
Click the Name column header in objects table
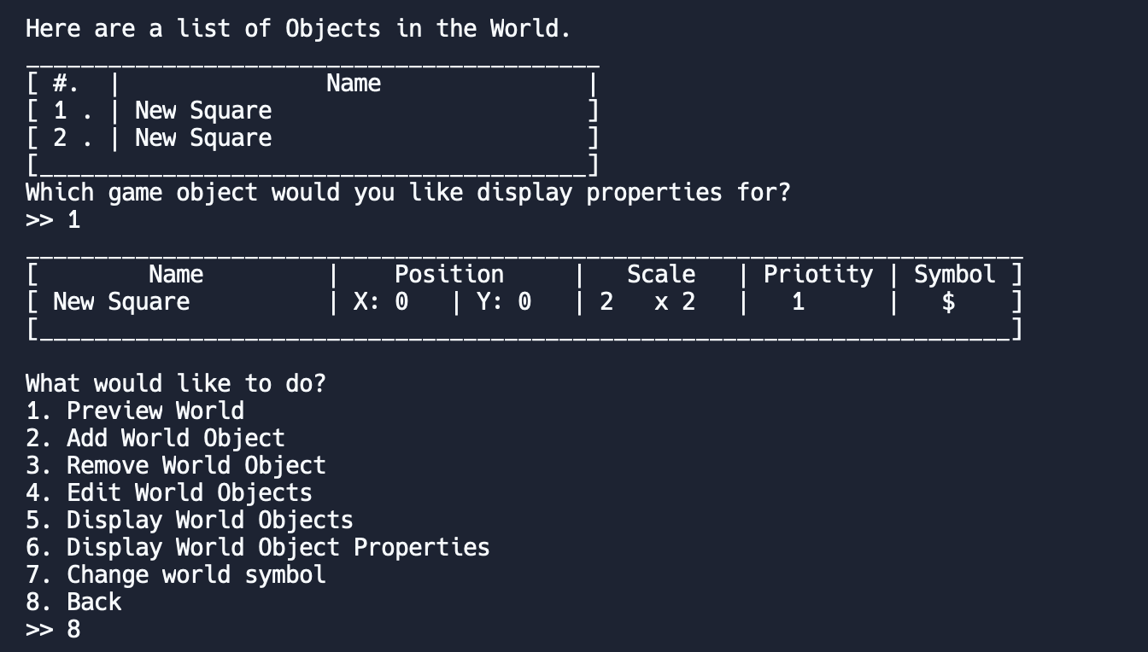pyautogui.click(x=175, y=274)
